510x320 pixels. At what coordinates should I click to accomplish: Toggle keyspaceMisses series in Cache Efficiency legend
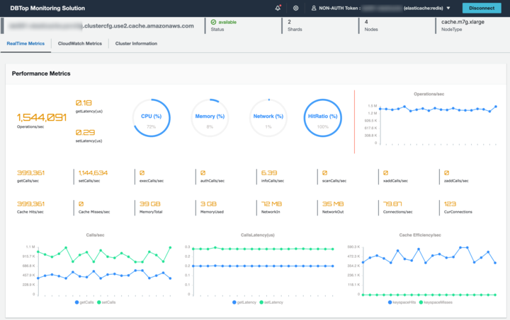point(436,302)
